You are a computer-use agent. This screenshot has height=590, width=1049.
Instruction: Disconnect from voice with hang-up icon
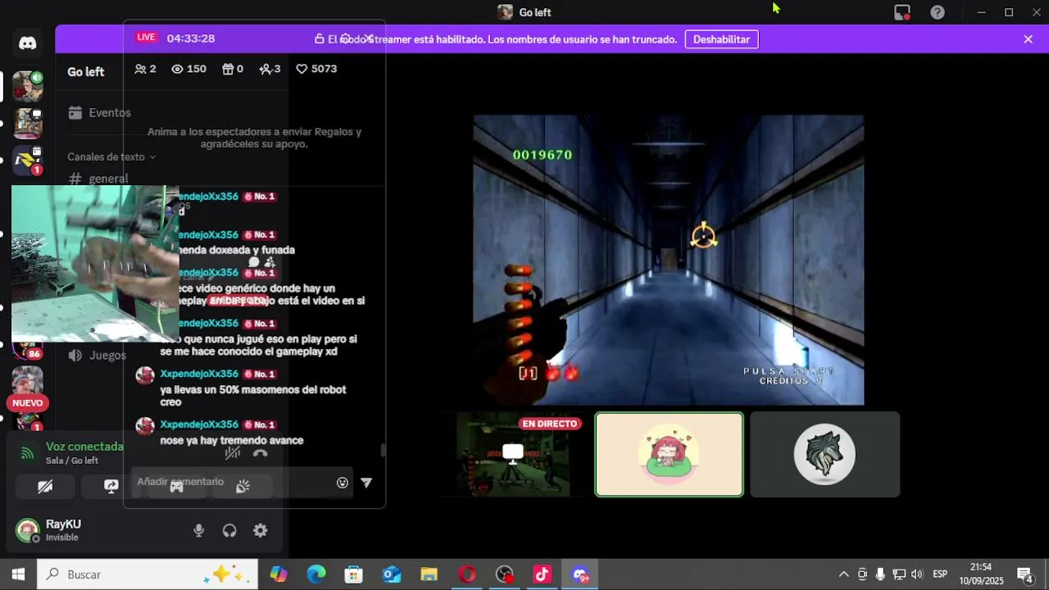pos(261,452)
